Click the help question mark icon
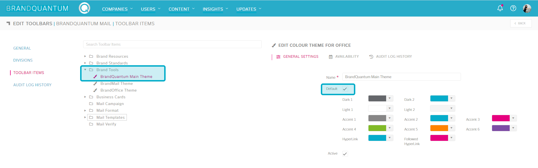 pyautogui.click(x=513, y=8)
